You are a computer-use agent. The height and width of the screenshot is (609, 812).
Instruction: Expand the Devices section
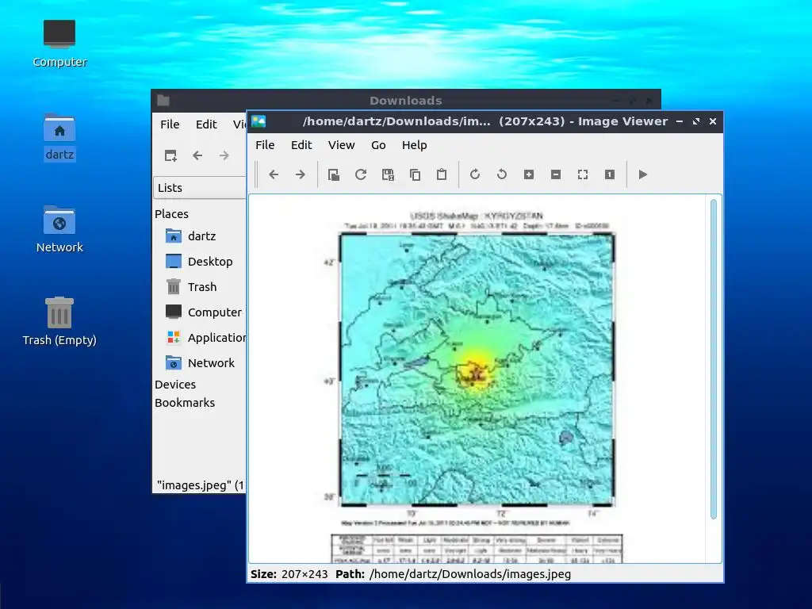175,385
